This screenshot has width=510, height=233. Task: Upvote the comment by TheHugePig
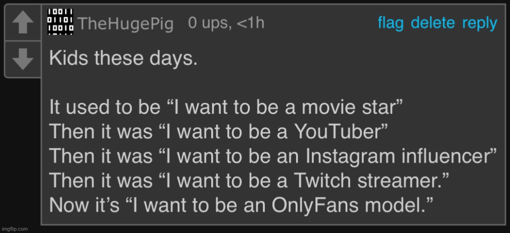[22, 22]
